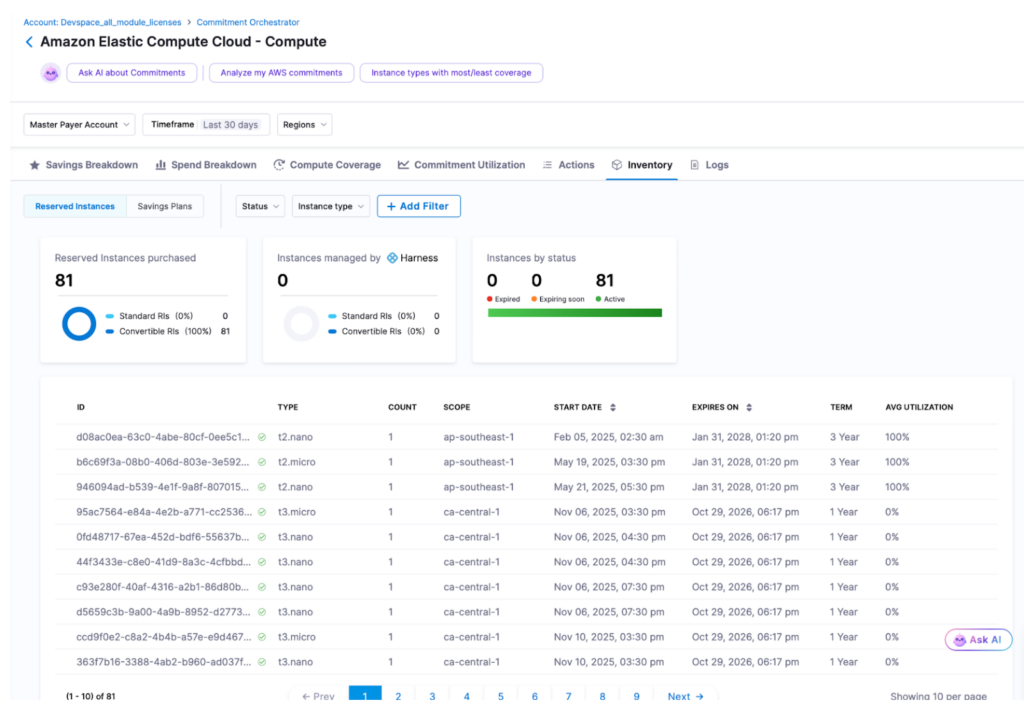Screen dimensions: 1024x703
Task: Select the Actions tab
Action: tap(568, 165)
